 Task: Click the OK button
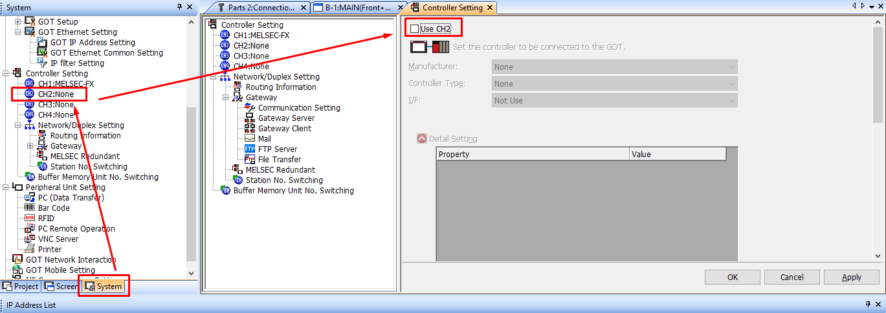[x=733, y=277]
